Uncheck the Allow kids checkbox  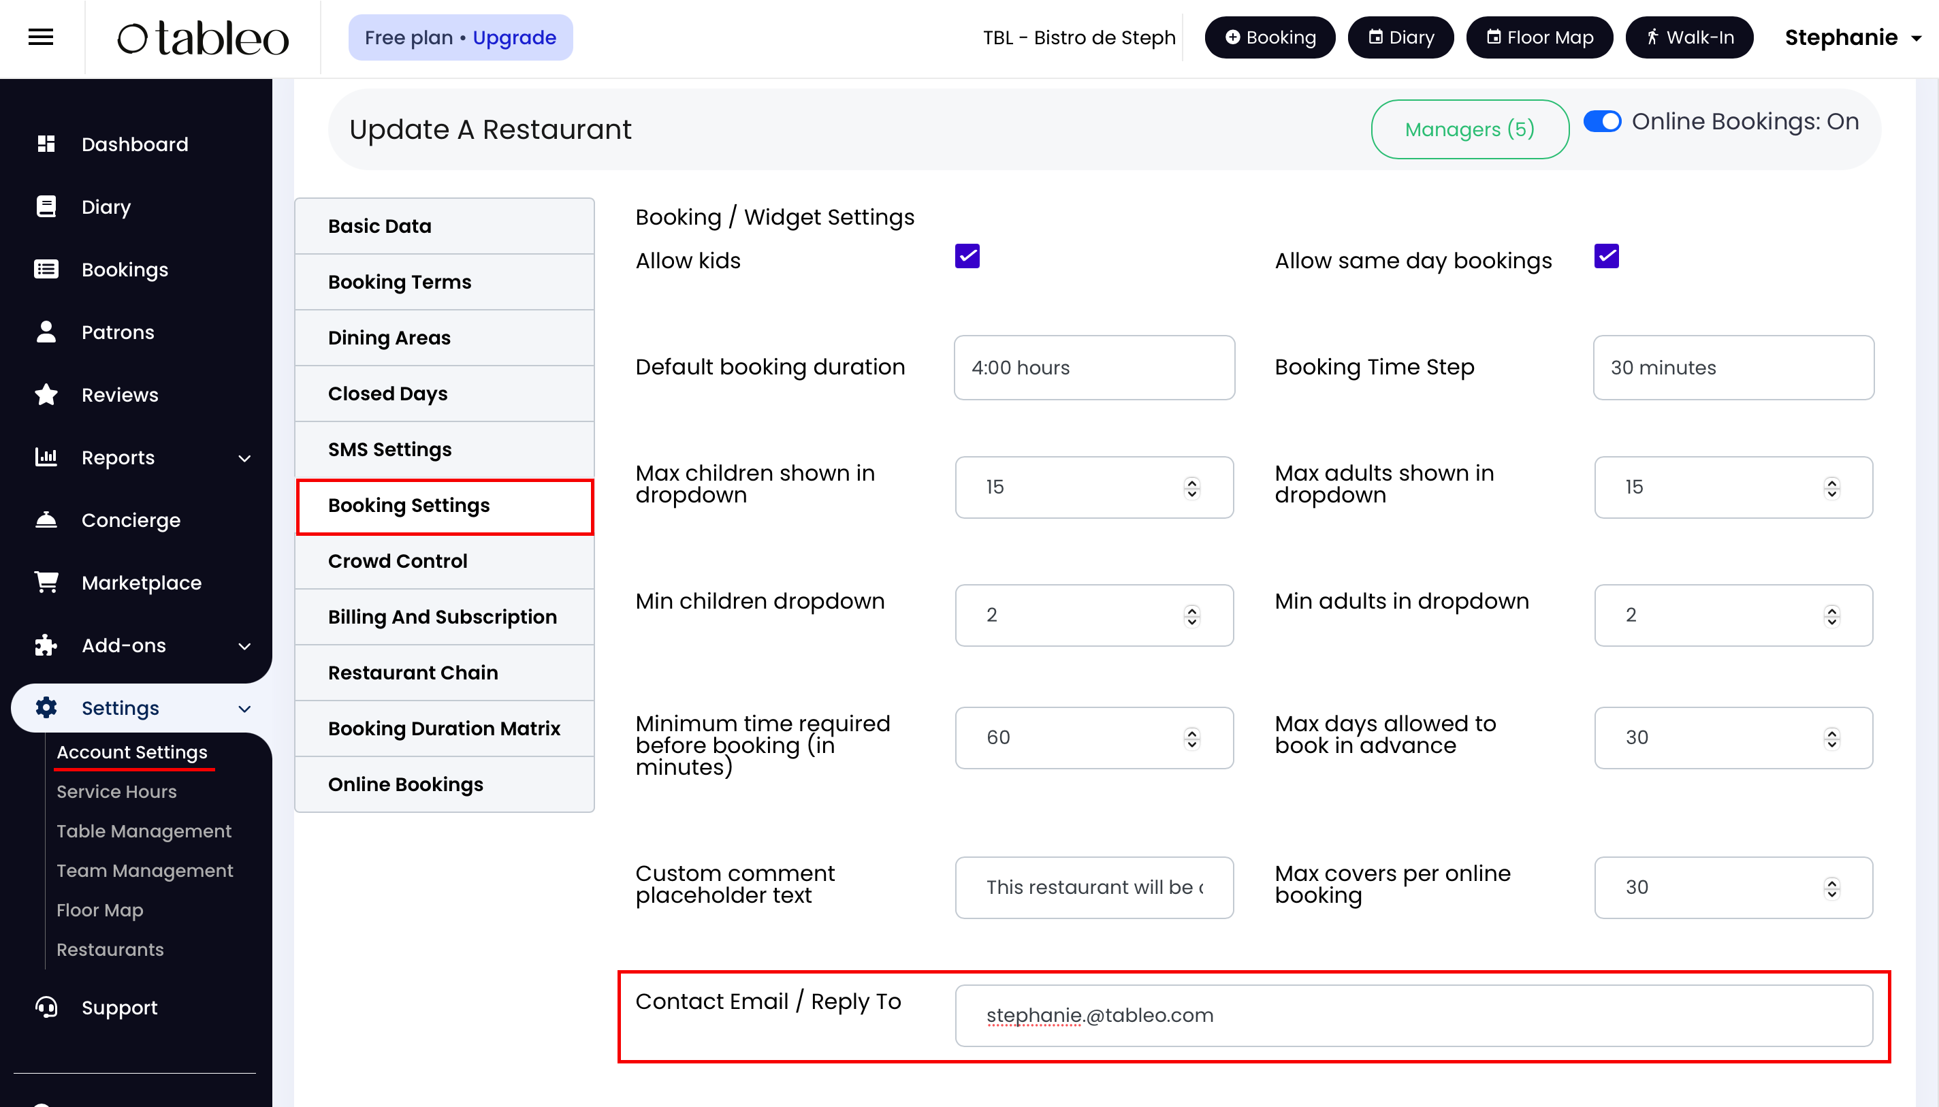967,257
